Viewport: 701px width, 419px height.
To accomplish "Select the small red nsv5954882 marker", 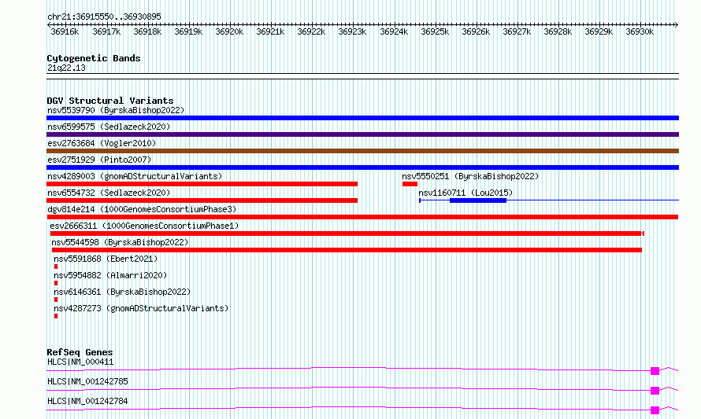I will coord(56,283).
